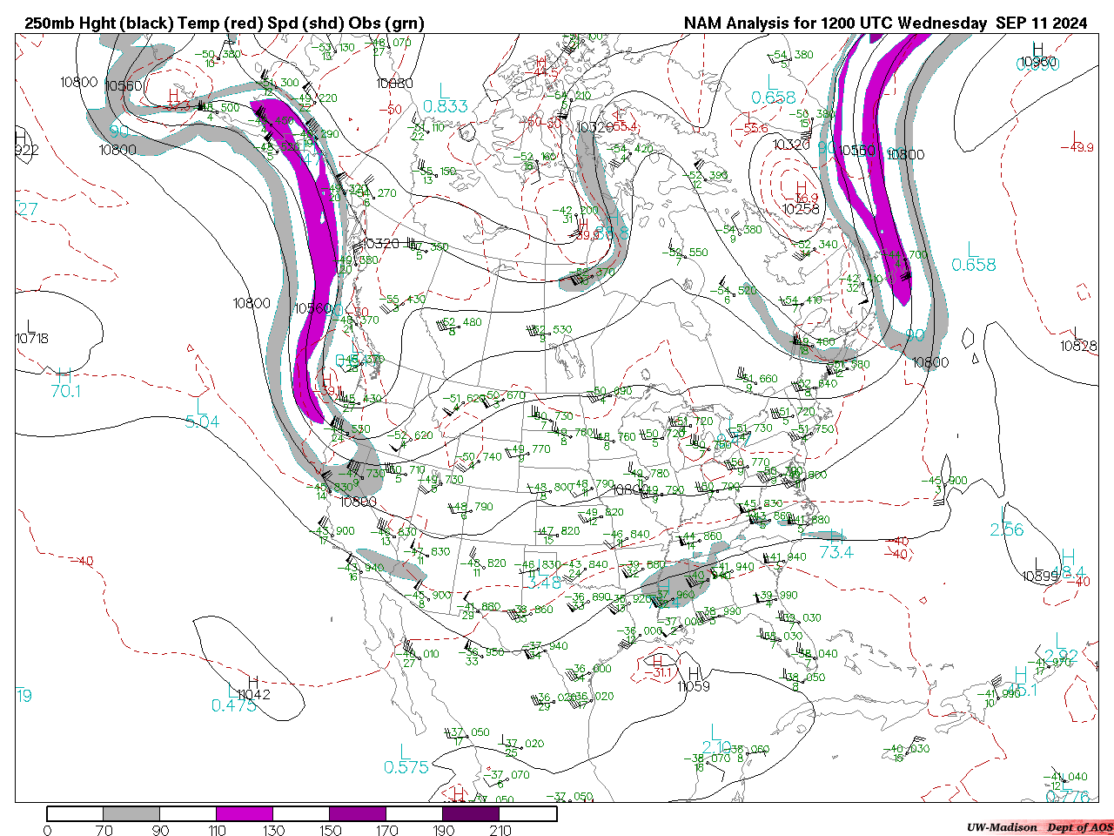Click the cyan "2.56" value

(1007, 529)
